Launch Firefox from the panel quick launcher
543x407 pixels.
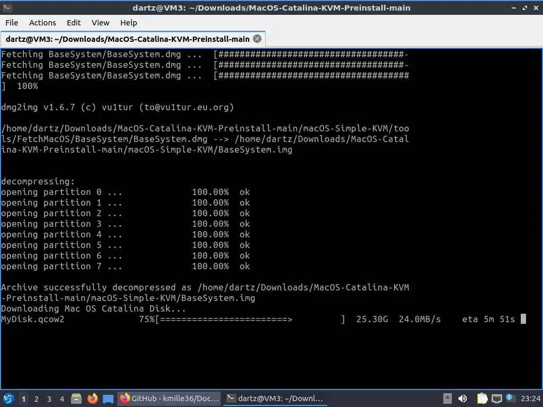coord(92,399)
